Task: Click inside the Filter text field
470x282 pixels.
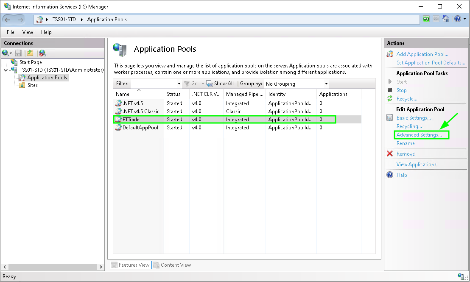Action: pyautogui.click(x=153, y=84)
